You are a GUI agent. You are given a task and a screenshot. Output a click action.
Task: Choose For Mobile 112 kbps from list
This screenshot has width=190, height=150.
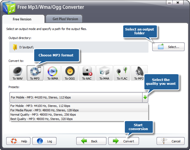pyautogui.click(x=79, y=106)
